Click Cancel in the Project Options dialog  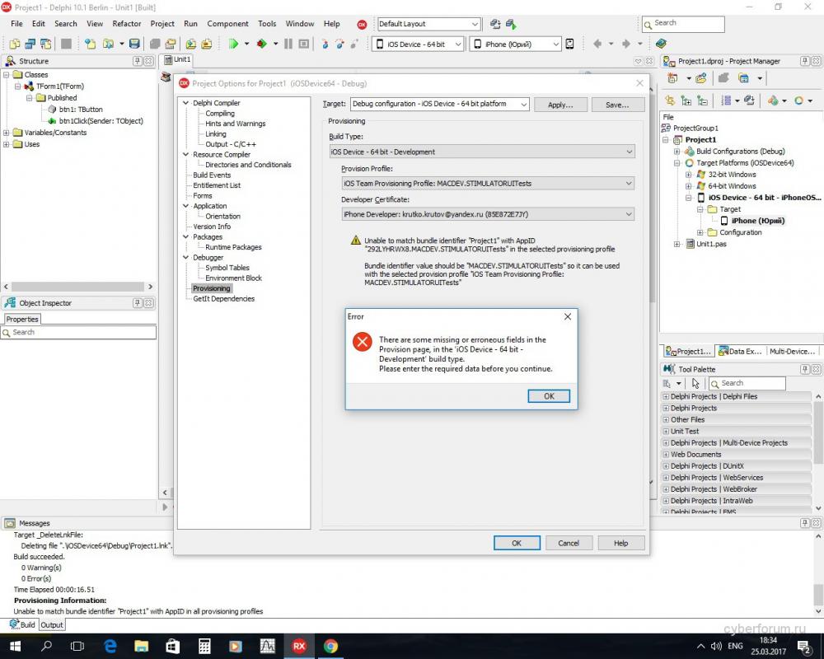pos(569,543)
